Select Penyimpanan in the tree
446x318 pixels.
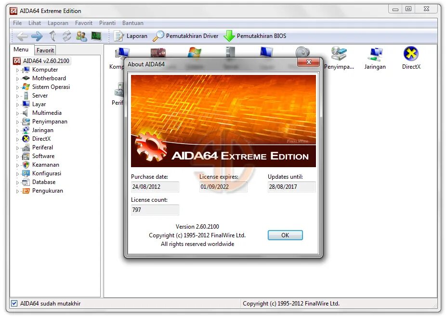click(x=50, y=122)
